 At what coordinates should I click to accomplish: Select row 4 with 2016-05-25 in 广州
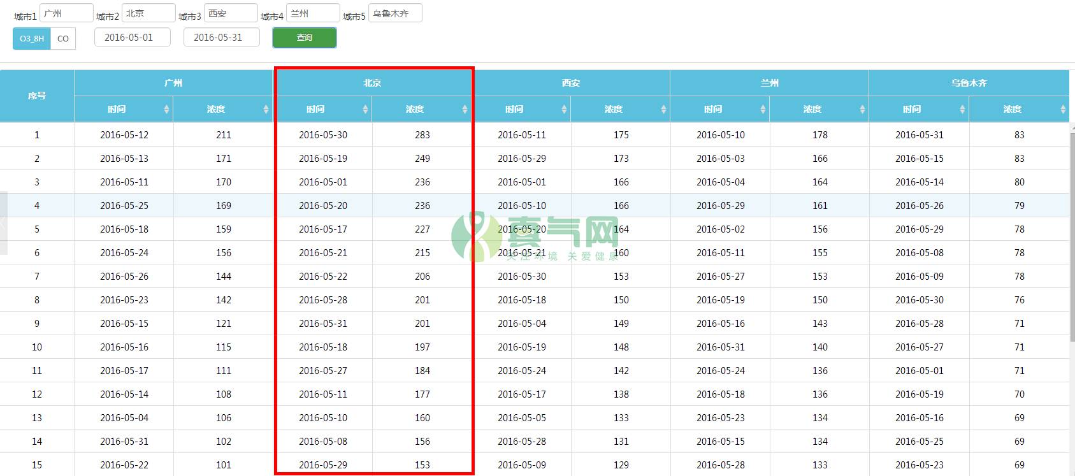pos(124,206)
